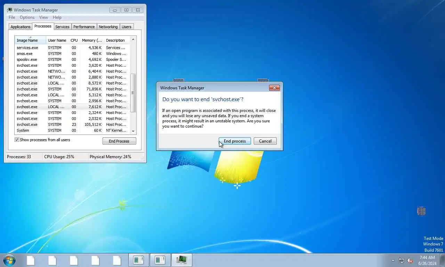Select the svchost.exe row using 2,324 K
This screenshot has height=267, width=445.
(x=72, y=113)
